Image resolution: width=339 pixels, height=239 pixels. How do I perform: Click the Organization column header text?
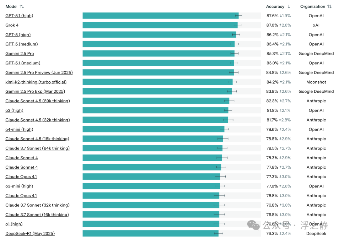point(313,7)
